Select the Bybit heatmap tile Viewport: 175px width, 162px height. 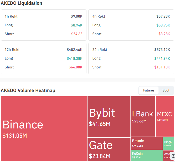click(109, 117)
